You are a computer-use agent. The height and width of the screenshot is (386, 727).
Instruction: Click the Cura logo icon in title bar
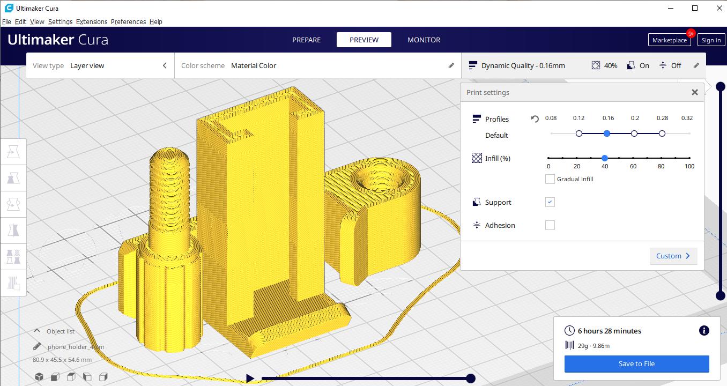coord(9,8)
